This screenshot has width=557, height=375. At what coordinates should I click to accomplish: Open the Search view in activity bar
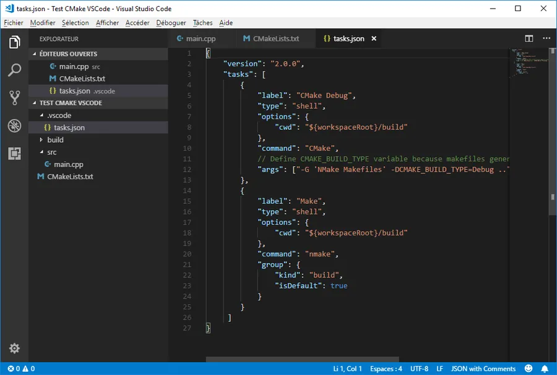coord(14,70)
